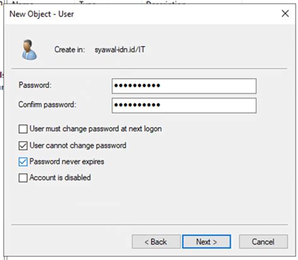The height and width of the screenshot is (260, 298).
Task: Focus the Confirm password field
Action: tap(184, 105)
